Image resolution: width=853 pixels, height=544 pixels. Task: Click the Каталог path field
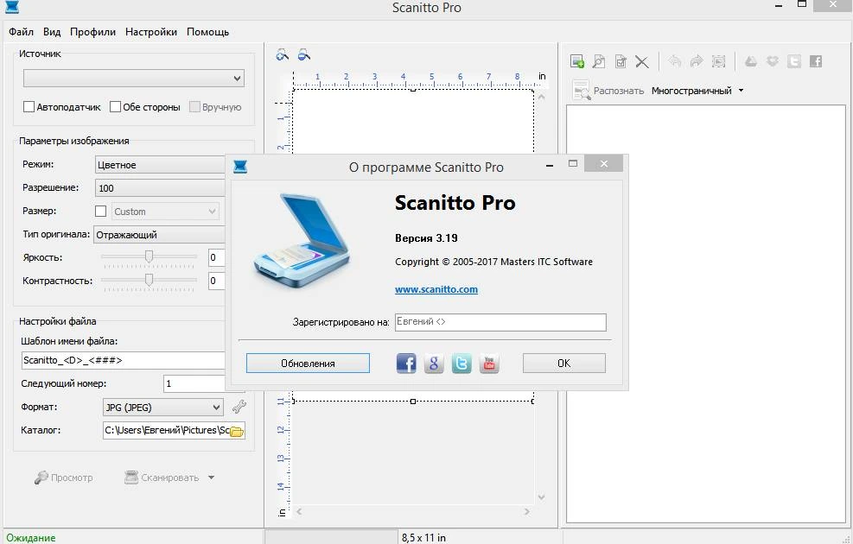(167, 430)
